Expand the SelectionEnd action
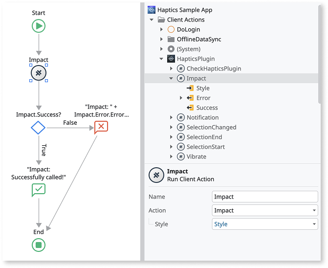328x268 pixels. coord(171,137)
